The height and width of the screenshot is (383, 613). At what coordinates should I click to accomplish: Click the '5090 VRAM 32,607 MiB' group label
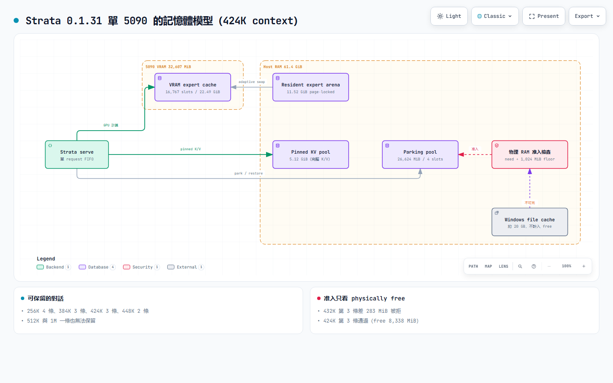click(x=168, y=67)
